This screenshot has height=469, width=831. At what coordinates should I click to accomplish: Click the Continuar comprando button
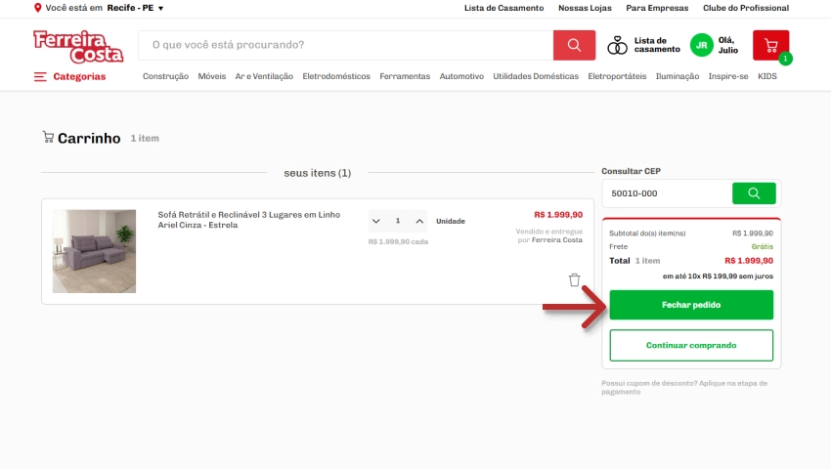click(691, 346)
